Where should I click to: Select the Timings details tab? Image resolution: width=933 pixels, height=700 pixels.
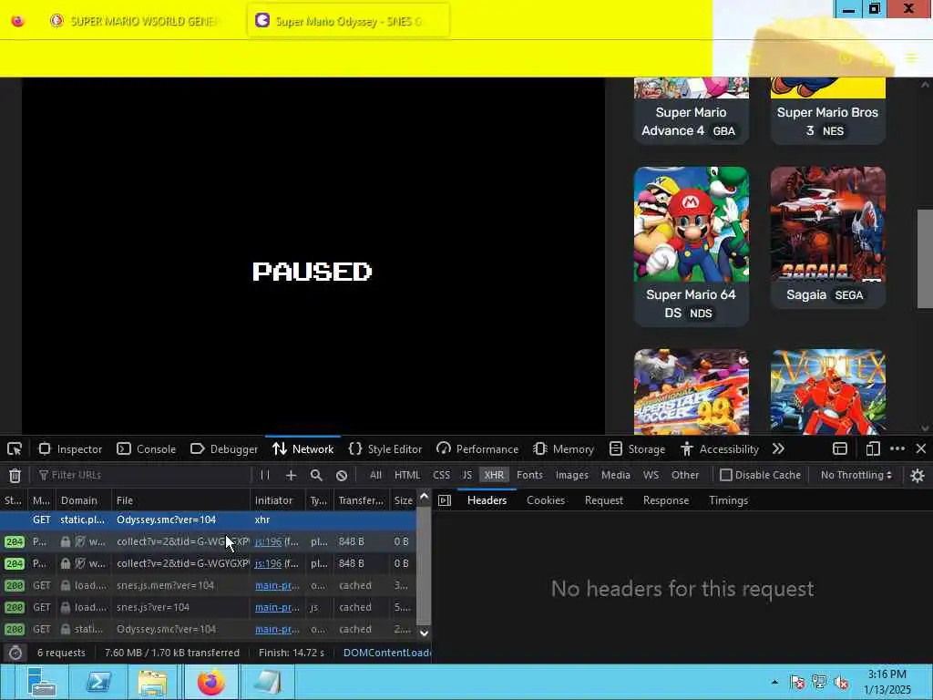pyautogui.click(x=728, y=500)
